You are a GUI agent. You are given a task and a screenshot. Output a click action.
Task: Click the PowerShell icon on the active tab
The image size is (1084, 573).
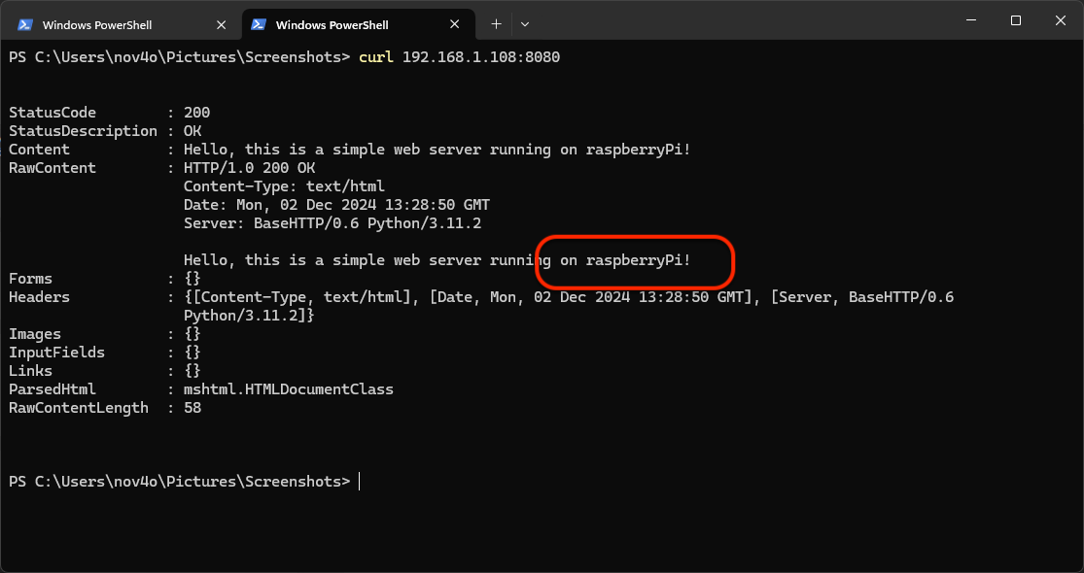[x=260, y=24]
